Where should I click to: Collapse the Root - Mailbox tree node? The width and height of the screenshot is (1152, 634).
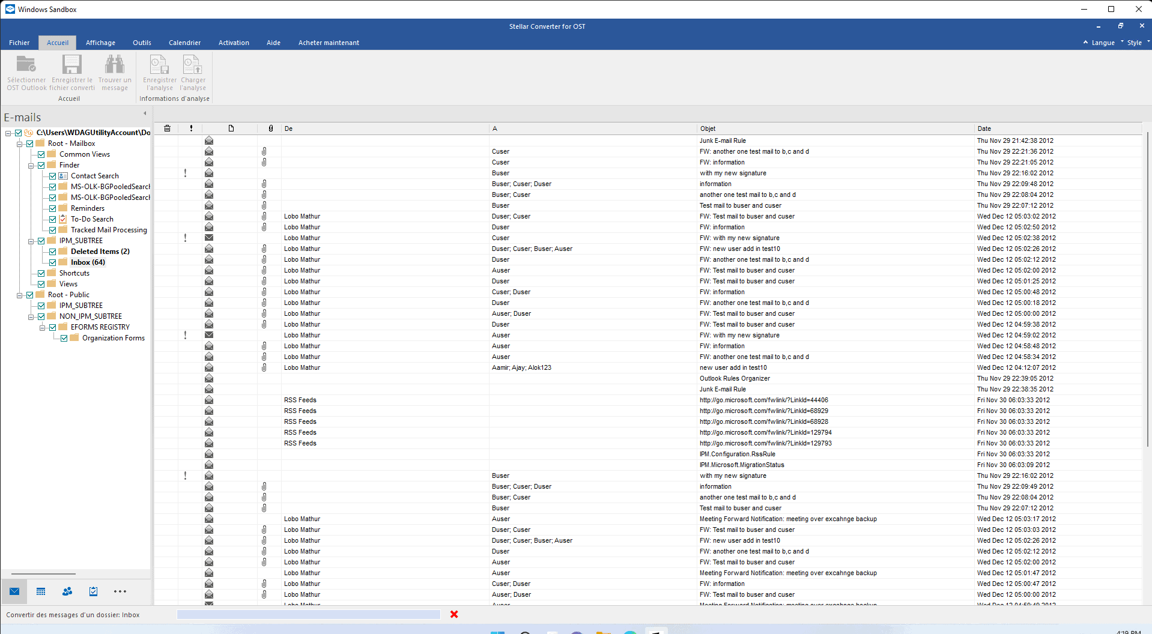(19, 143)
